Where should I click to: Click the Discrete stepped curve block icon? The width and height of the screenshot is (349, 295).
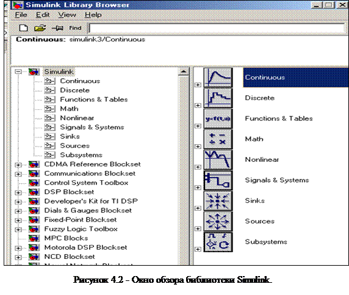(218, 98)
